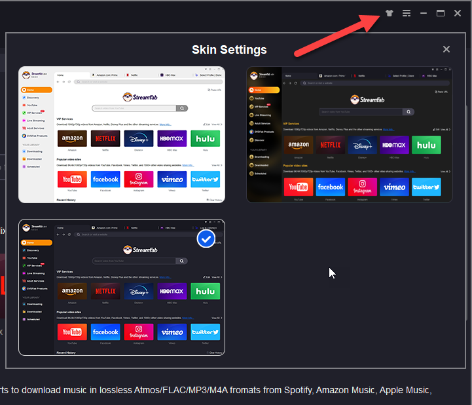Close the Skin Settings dialog
Image resolution: width=472 pixels, height=405 pixels.
tap(446, 49)
